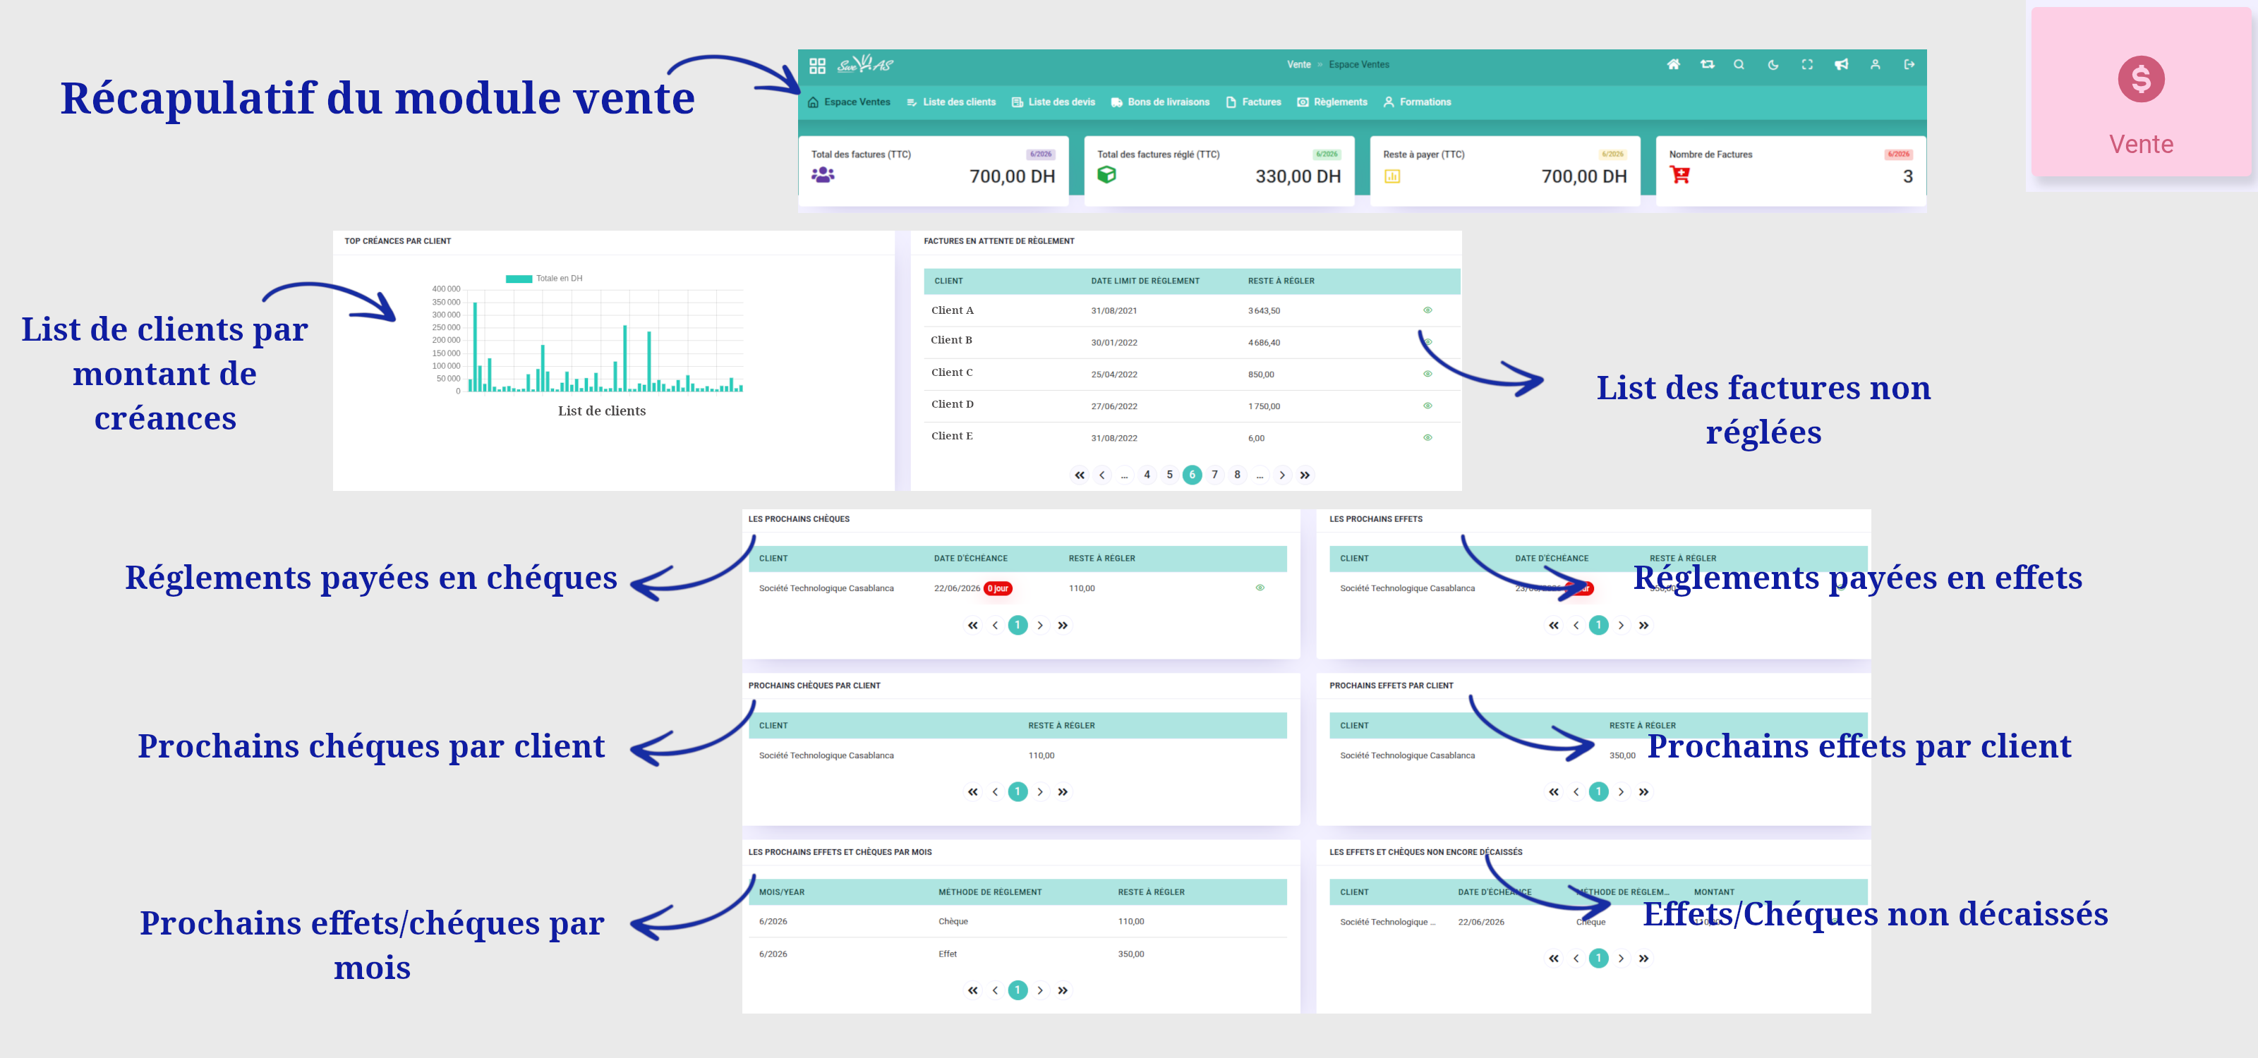
Task: Click the Chèque row for 6/2026
Action: tap(1018, 921)
